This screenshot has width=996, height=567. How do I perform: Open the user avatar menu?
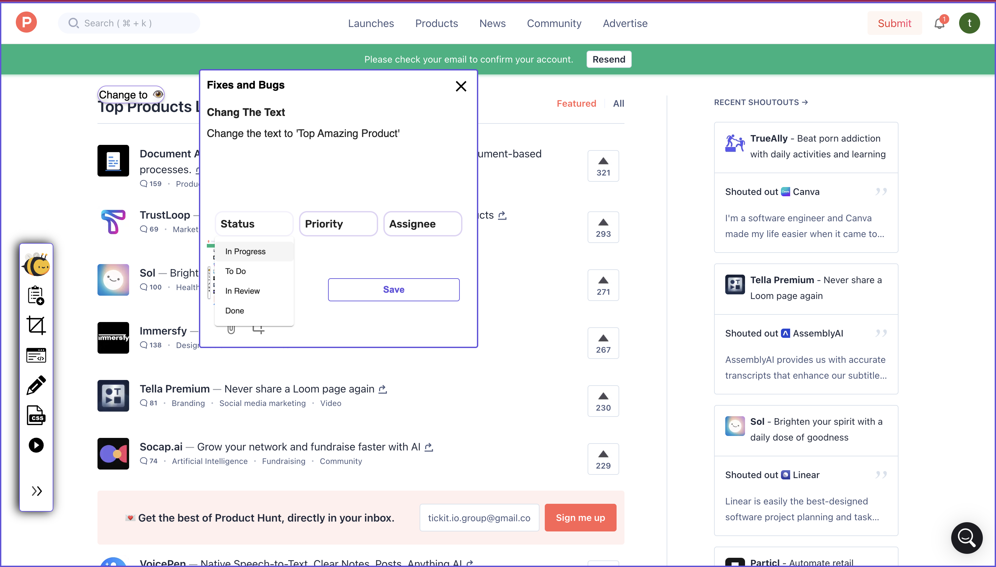tap(969, 23)
